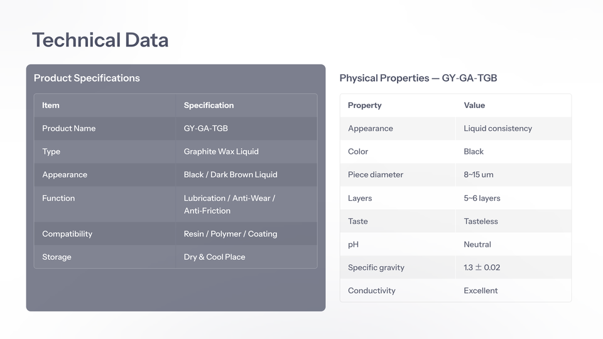Select the "pH" property label

[354, 244]
